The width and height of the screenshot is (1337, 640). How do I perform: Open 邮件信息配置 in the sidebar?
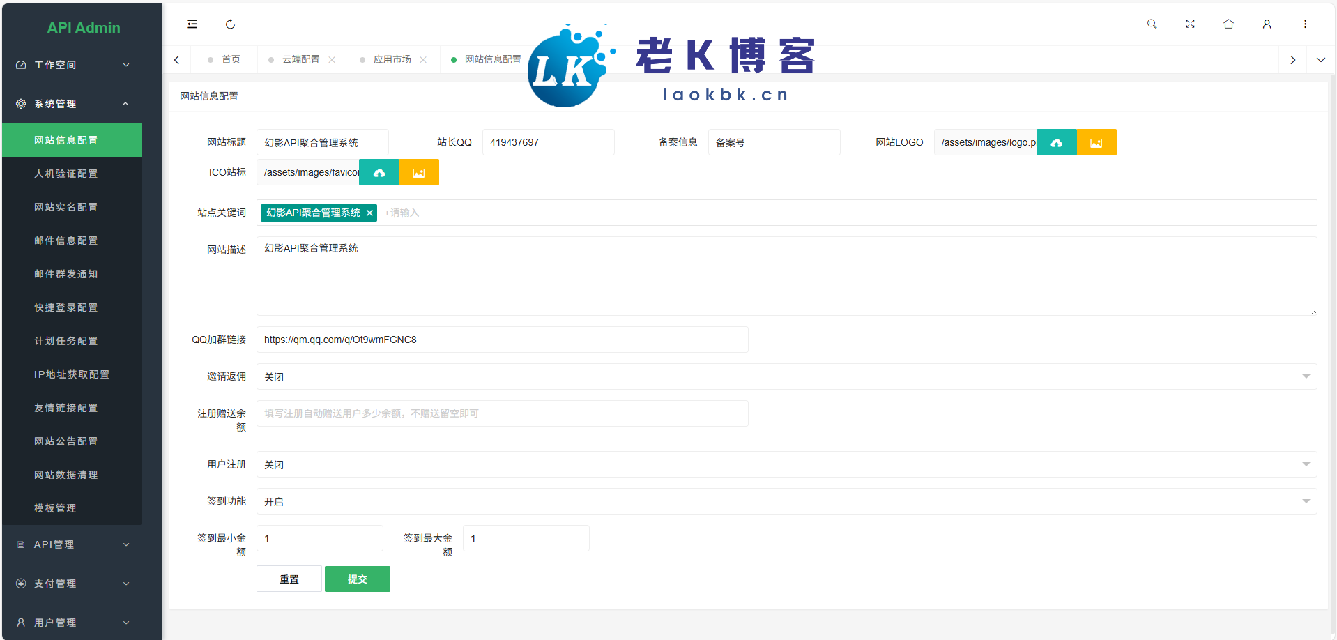[x=66, y=241]
